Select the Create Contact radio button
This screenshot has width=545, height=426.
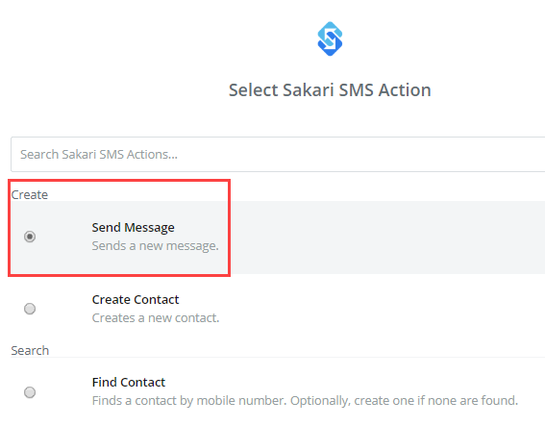pyautogui.click(x=30, y=309)
